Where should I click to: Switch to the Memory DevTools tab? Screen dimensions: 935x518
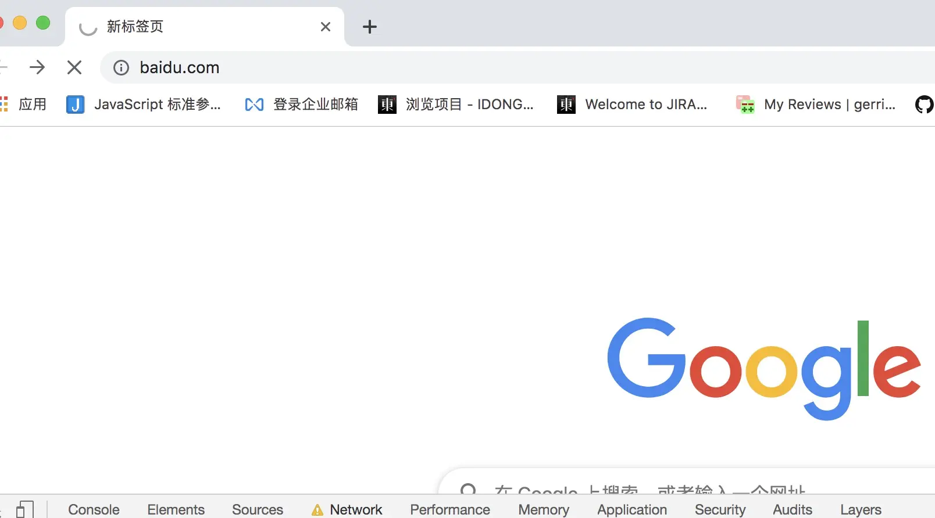(x=544, y=509)
